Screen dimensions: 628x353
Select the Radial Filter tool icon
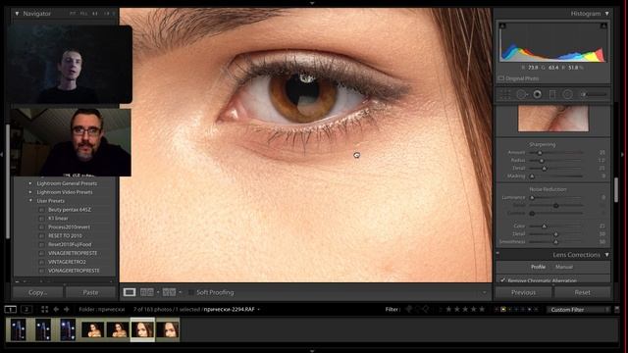coord(567,94)
